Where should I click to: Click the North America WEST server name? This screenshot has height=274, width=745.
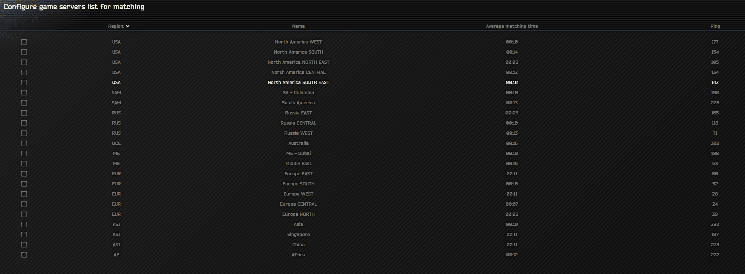point(298,42)
